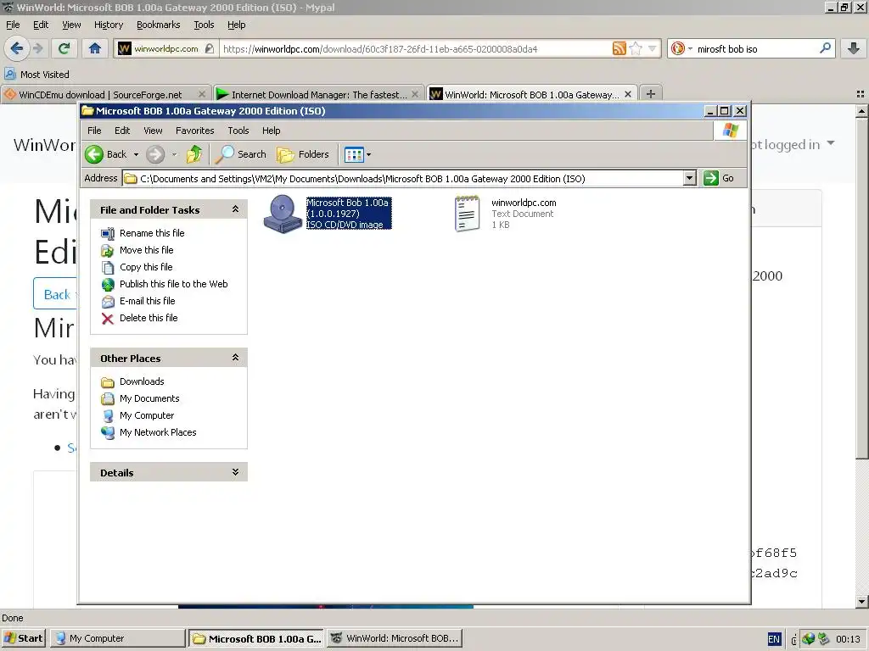Open the Views dropdown arrow
869x651 pixels.
(369, 154)
